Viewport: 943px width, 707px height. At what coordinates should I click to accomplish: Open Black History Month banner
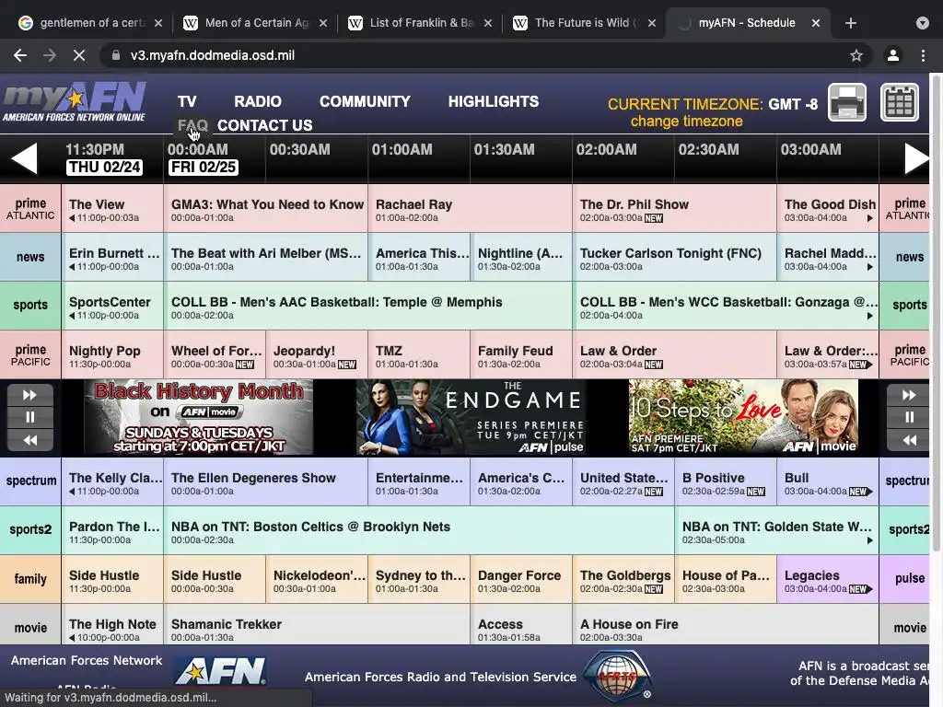[x=199, y=417]
